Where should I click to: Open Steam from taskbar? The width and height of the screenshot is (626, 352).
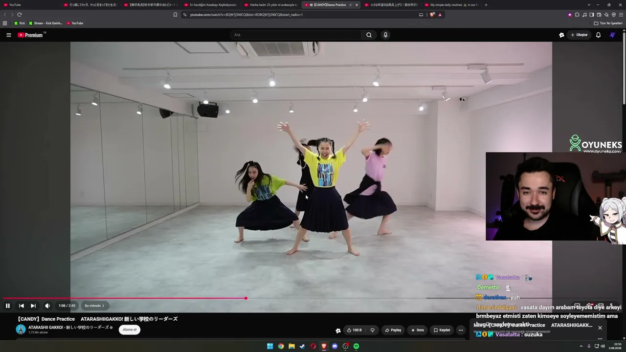click(x=302, y=346)
